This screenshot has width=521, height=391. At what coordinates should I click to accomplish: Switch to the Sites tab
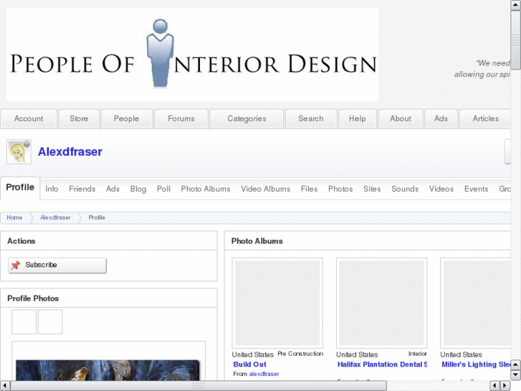pos(372,189)
